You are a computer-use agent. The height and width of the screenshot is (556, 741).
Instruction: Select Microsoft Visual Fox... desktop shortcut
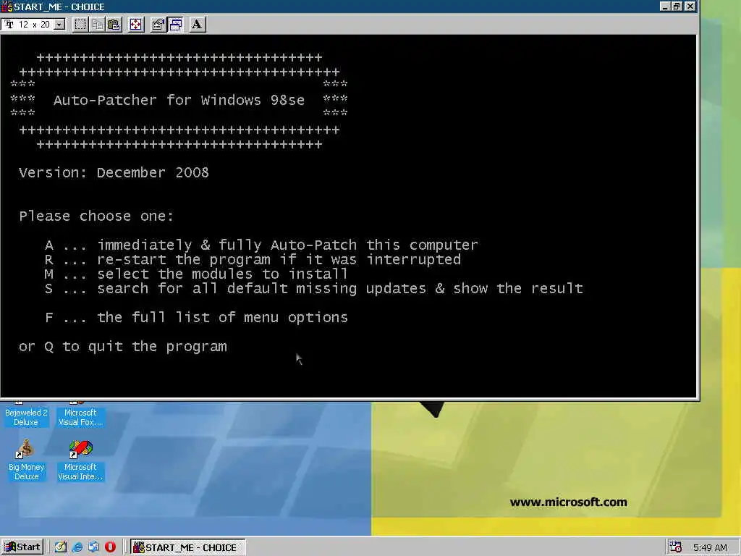80,415
